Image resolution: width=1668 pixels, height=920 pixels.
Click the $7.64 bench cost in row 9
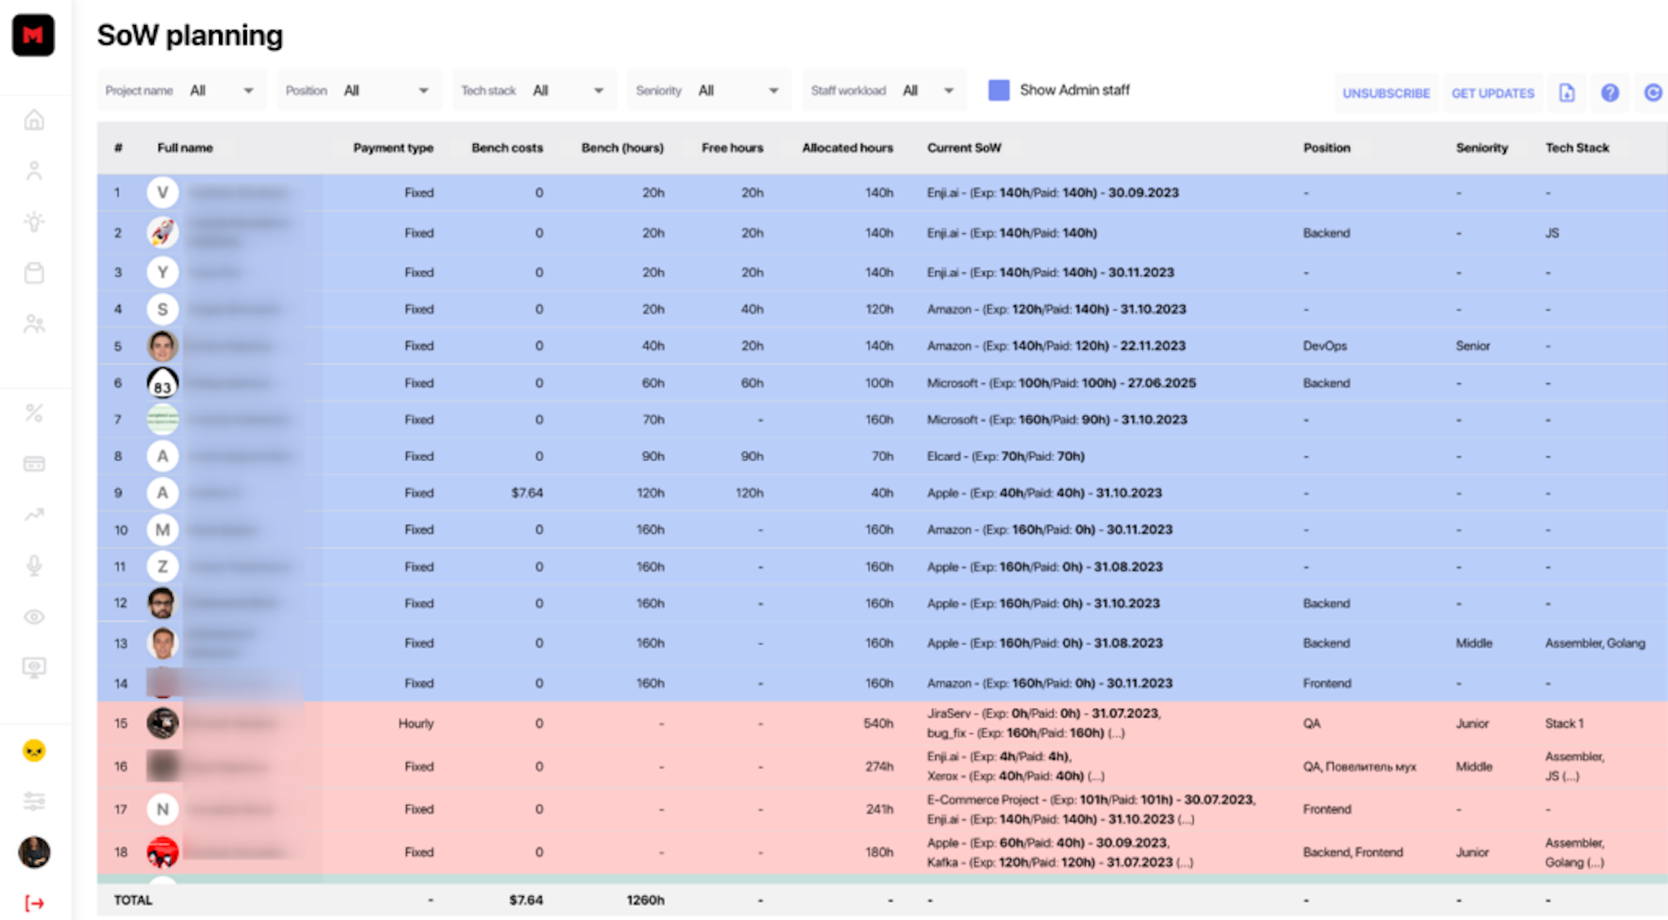point(527,493)
